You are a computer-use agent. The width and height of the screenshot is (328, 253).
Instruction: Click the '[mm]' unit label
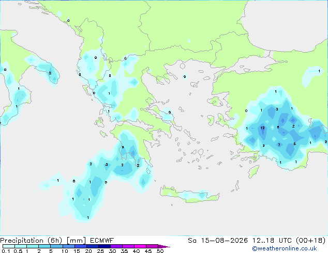point(77,241)
